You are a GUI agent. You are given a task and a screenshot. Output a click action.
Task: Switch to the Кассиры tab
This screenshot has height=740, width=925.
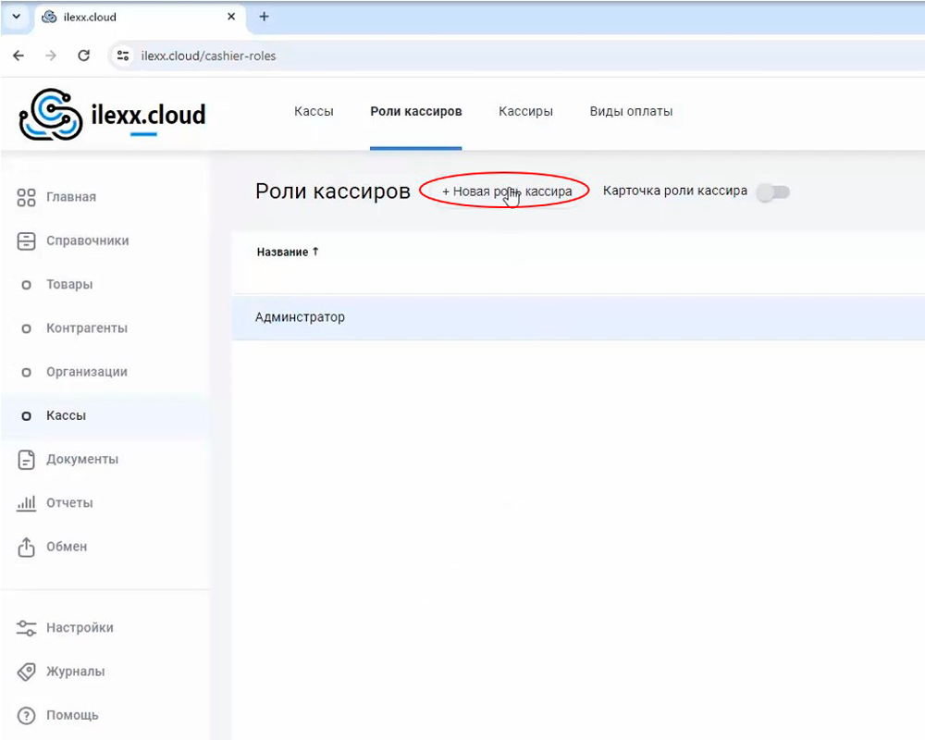(x=525, y=112)
